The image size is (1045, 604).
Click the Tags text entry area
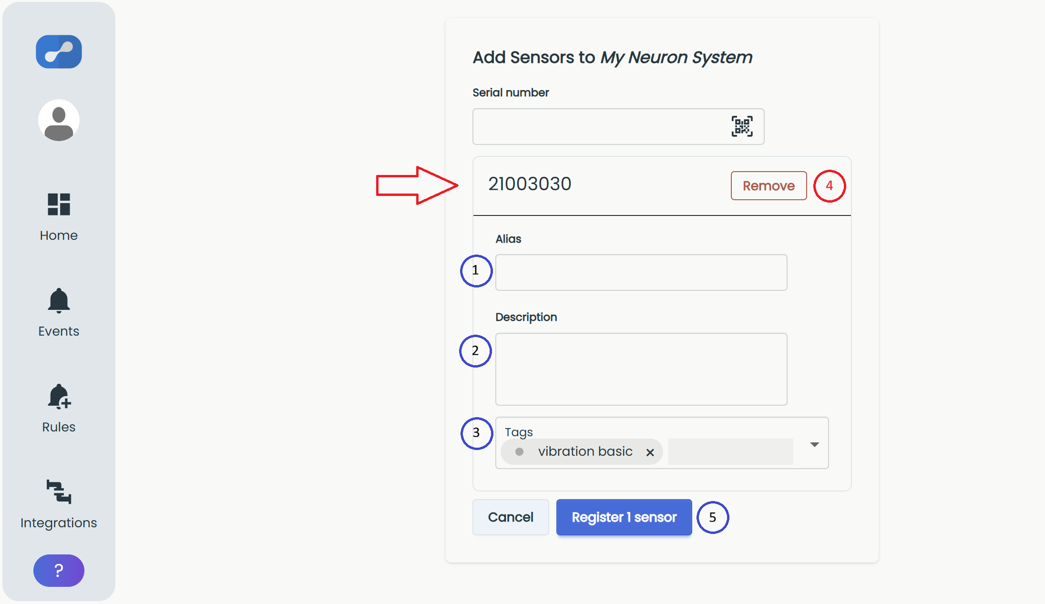[730, 451]
